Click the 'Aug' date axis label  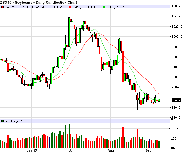point(111,150)
